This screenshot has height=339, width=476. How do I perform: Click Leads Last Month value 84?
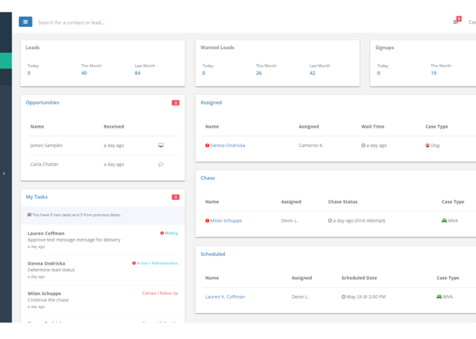pyautogui.click(x=138, y=73)
